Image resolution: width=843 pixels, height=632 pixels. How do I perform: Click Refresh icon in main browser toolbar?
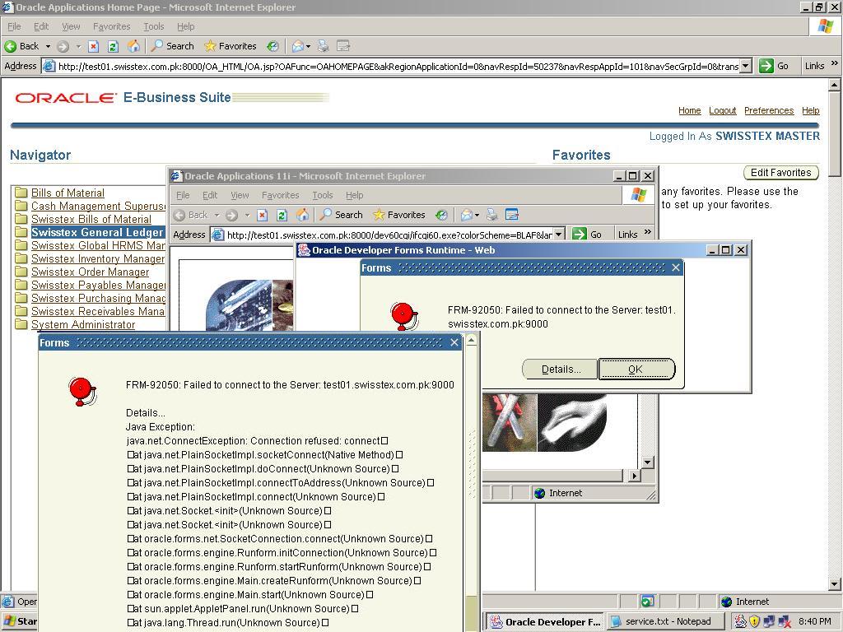click(114, 46)
